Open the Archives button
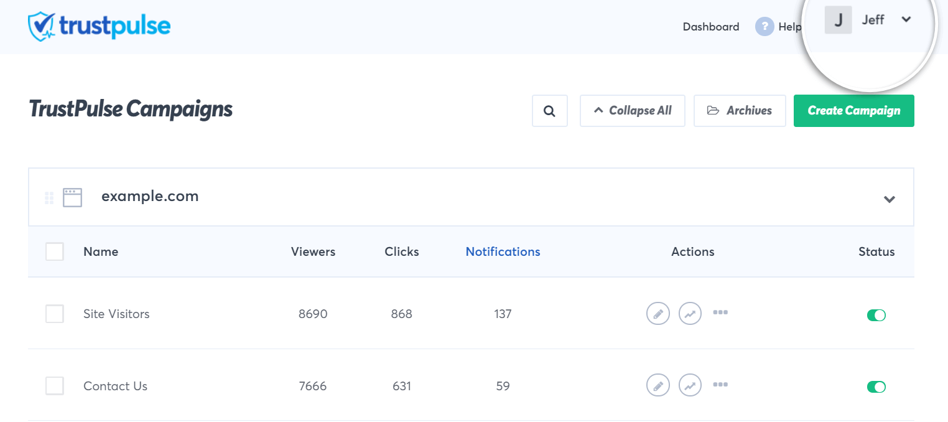 tap(740, 111)
